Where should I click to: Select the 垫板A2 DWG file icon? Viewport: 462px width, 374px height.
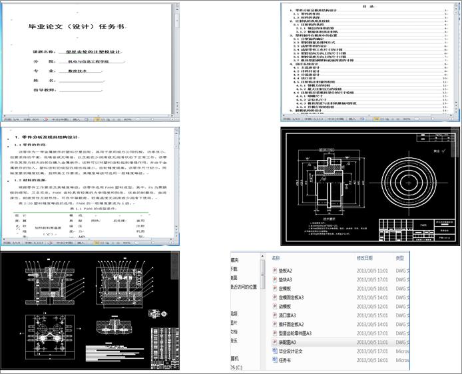pyautogui.click(x=275, y=271)
